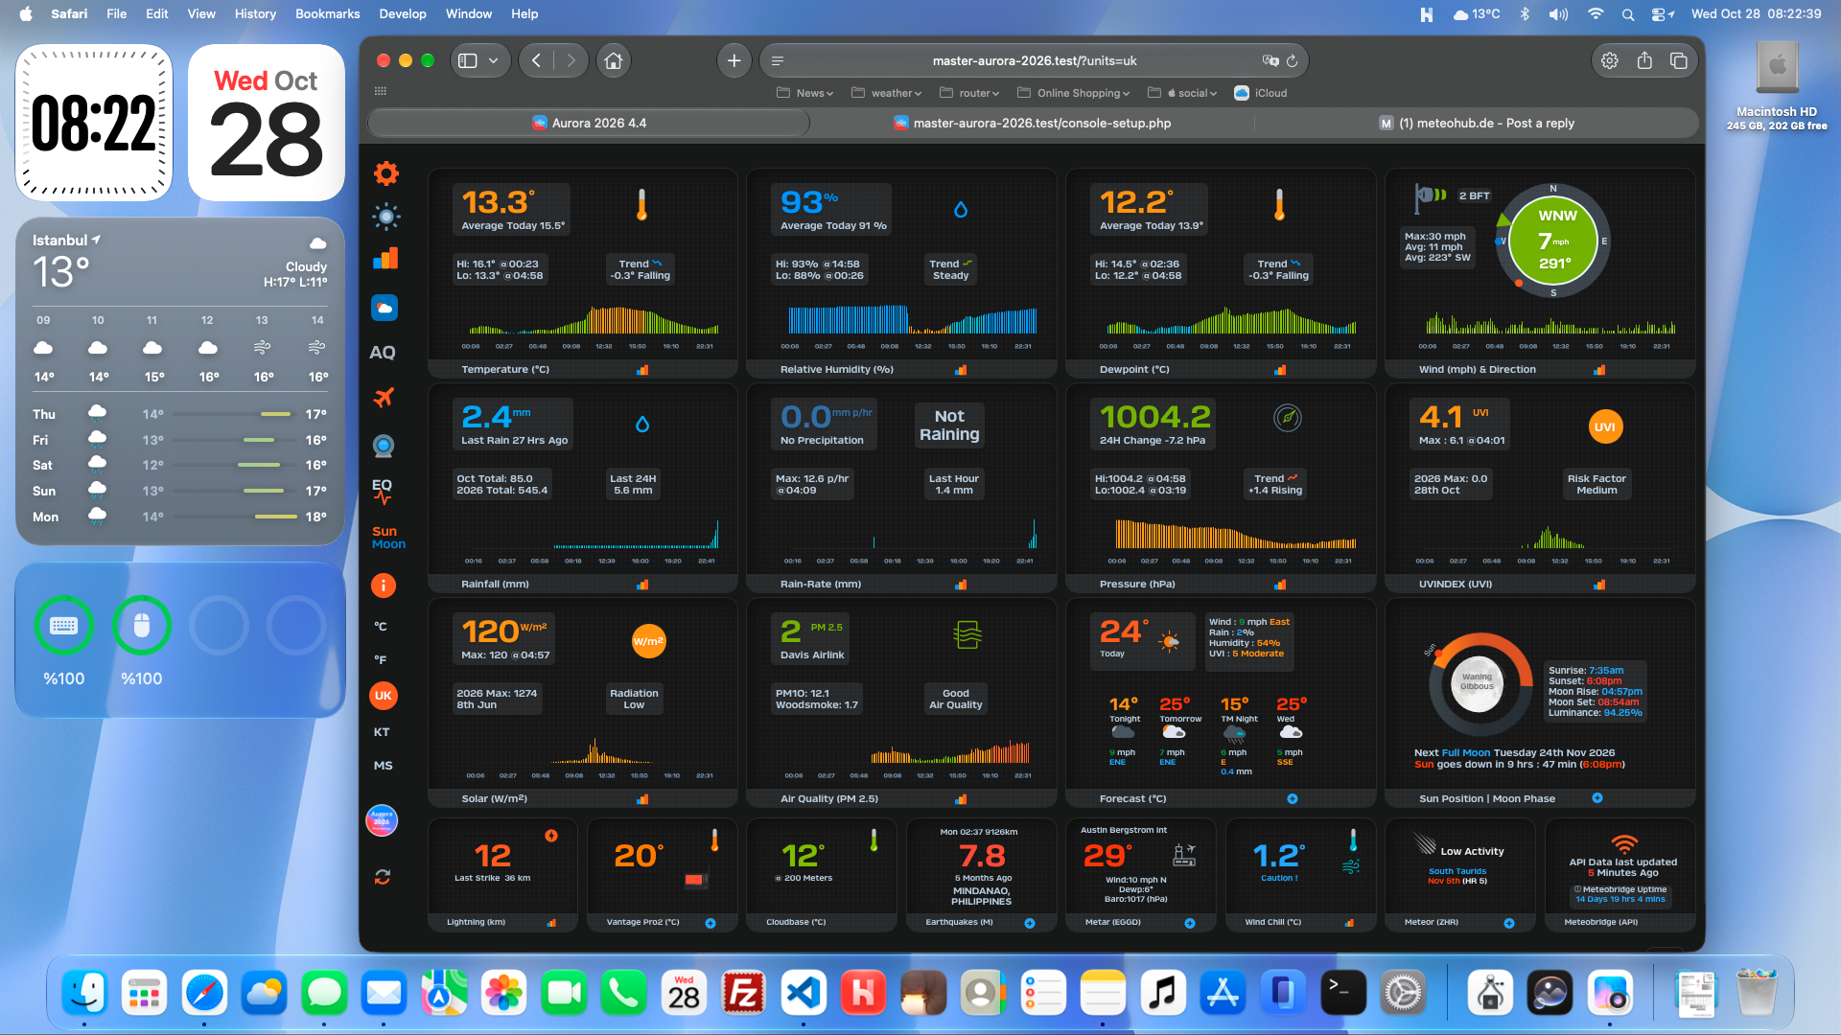This screenshot has width=1841, height=1035.
Task: Expand the Online Shopping bookmarks folder
Action: coord(1073,93)
